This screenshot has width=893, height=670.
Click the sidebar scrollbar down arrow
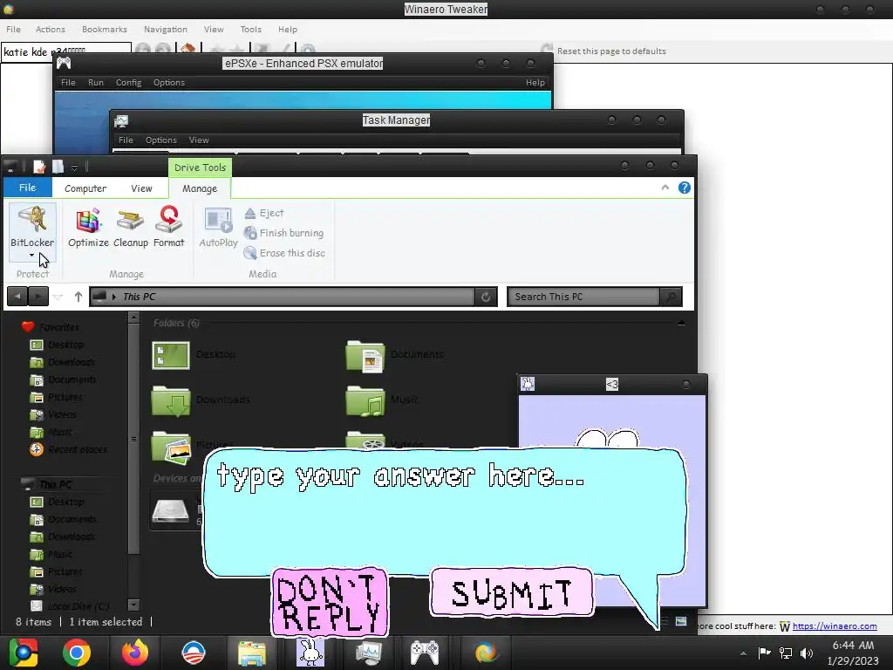coord(133,605)
